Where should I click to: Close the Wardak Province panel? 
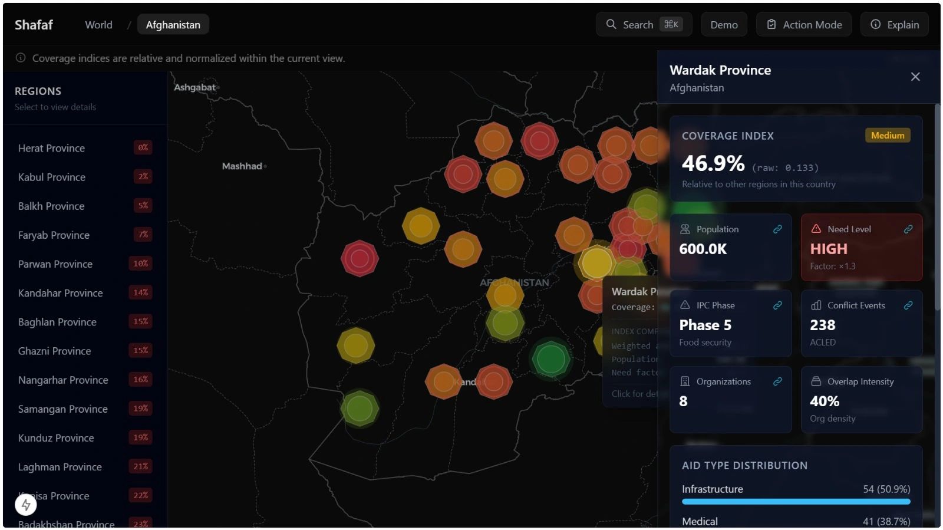915,77
